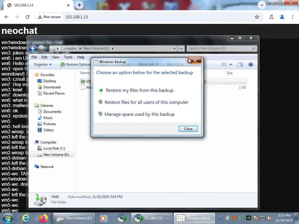Image resolution: width=299 pixels, height=224 pixels.
Task: Open the File menu in Explorer
Action: (x=34, y=57)
